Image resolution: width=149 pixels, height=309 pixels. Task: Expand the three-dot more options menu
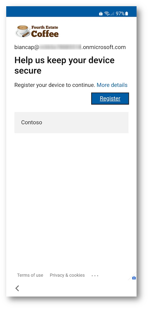click(x=95, y=276)
